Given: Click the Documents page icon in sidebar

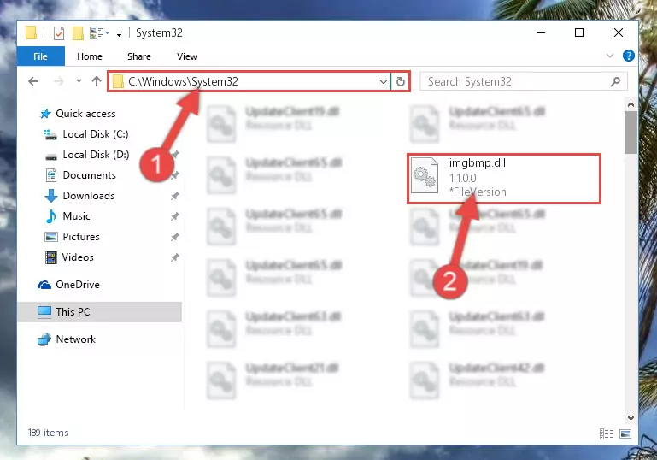Looking at the screenshot, I should [51, 175].
